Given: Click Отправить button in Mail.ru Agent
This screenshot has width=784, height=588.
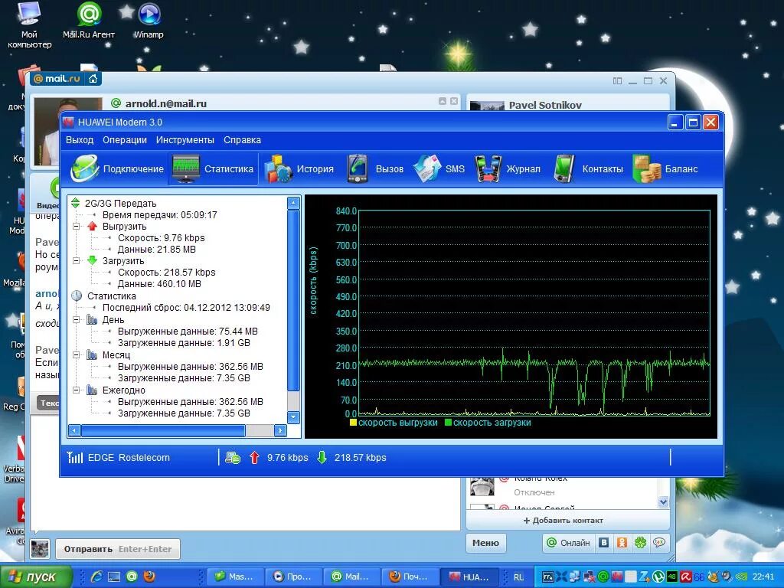Looking at the screenshot, I should tap(117, 549).
